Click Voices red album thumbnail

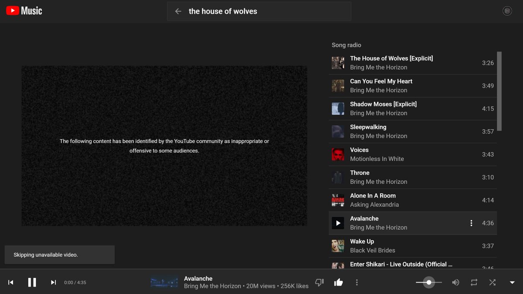338,154
